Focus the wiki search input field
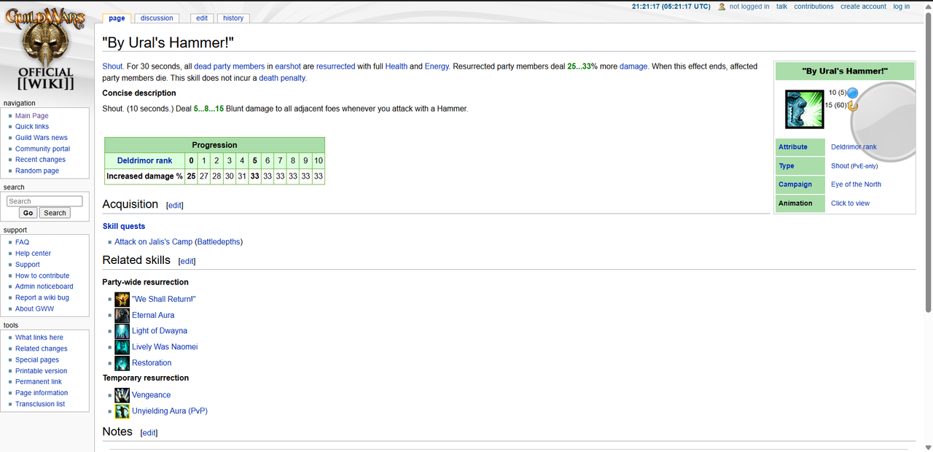 click(44, 201)
